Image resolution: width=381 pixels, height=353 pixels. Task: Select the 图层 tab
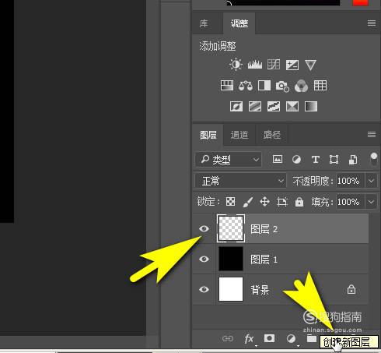pos(208,135)
